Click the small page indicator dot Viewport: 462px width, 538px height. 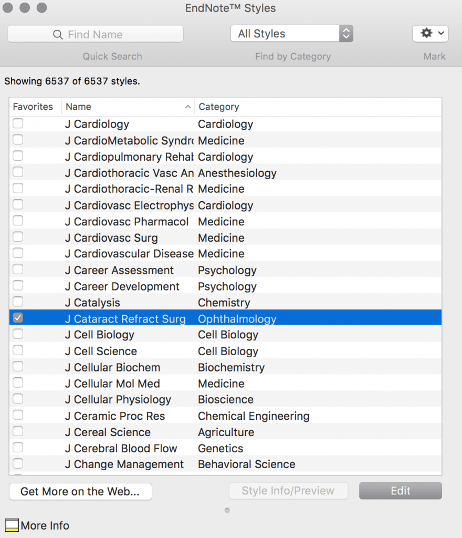(x=227, y=510)
